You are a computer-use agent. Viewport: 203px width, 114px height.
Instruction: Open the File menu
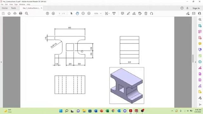pos(2,4)
